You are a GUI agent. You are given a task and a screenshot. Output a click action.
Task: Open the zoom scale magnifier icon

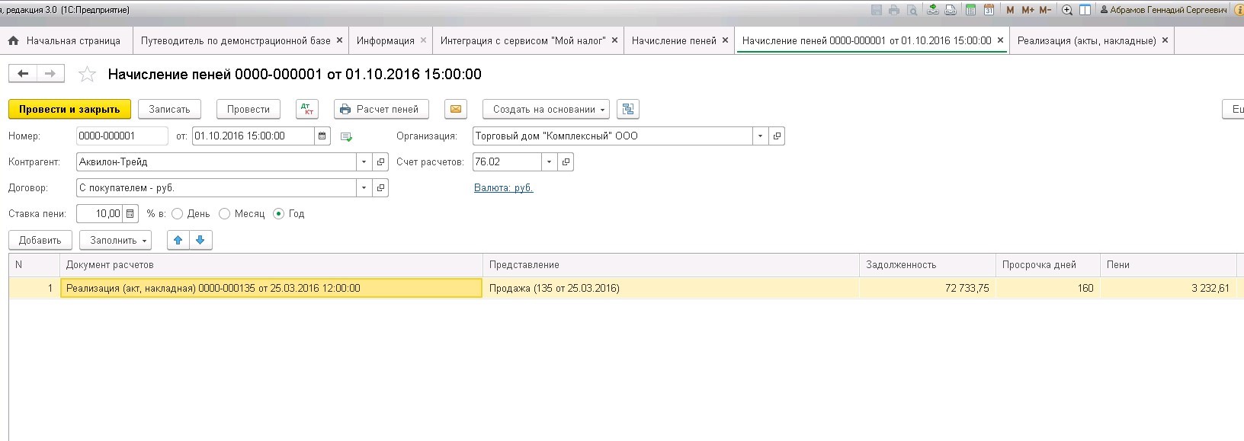(x=1067, y=10)
